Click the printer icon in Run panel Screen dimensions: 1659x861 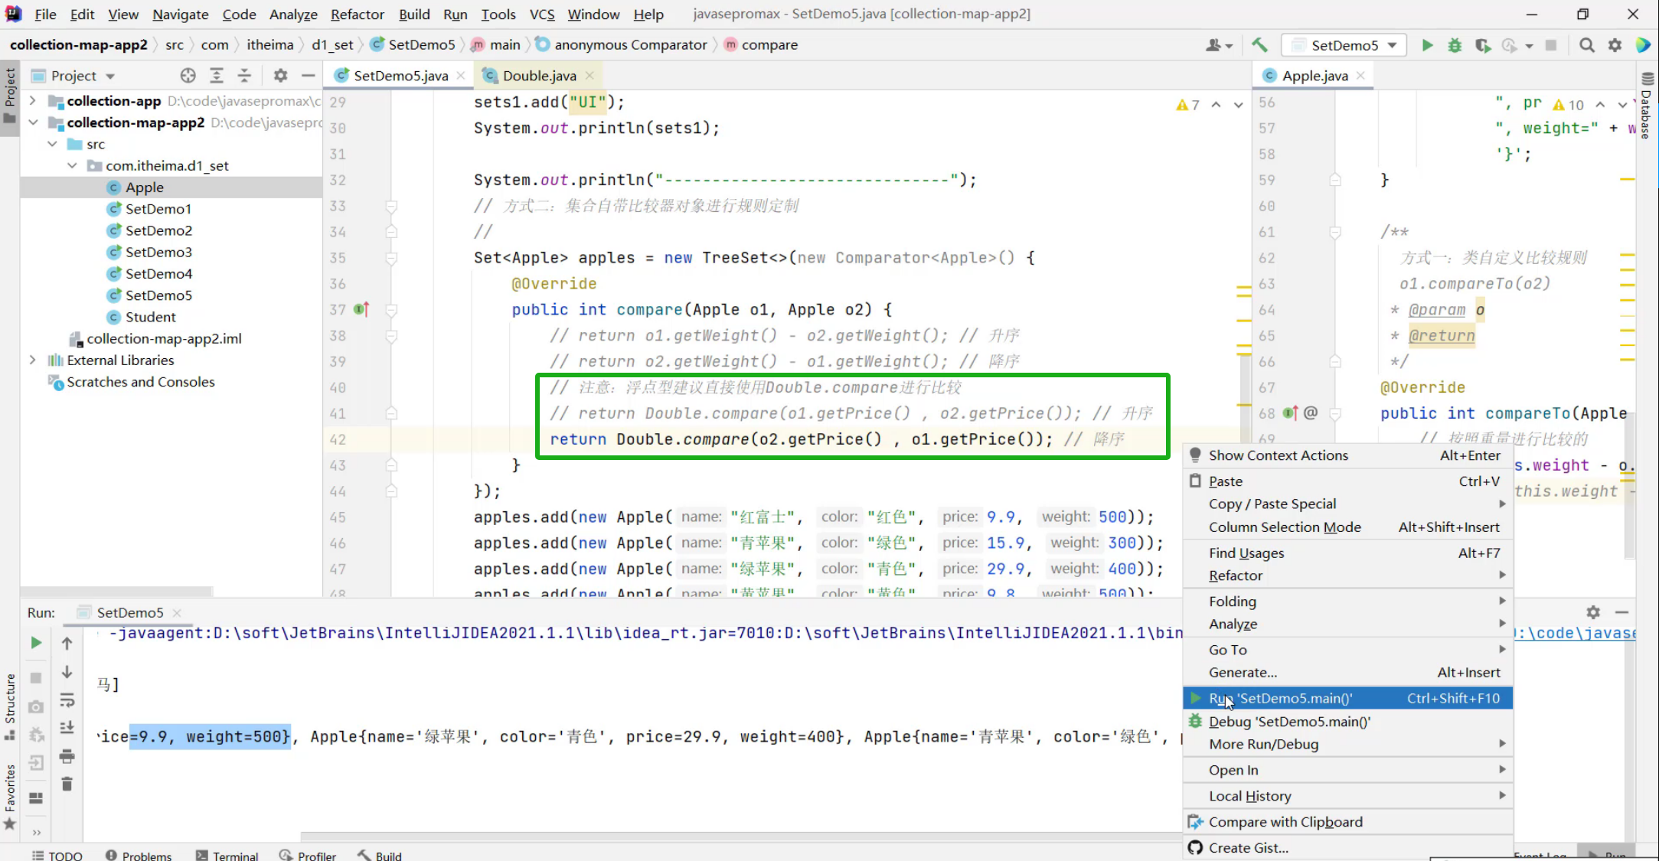click(67, 756)
